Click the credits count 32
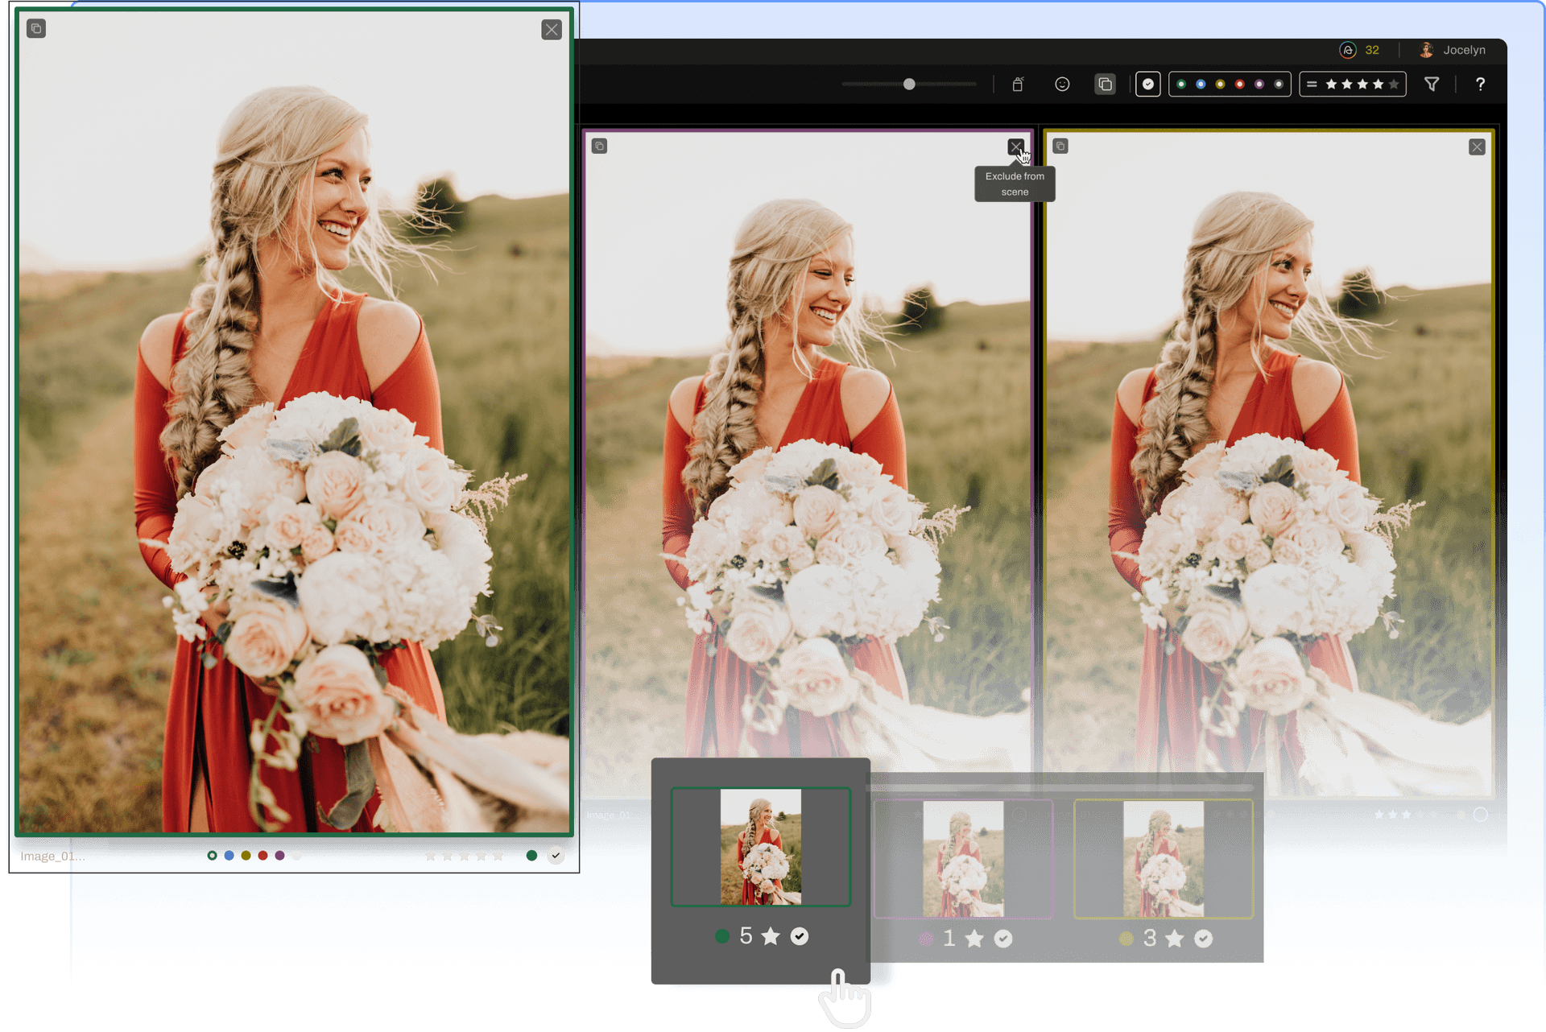1546x1032 pixels. pos(1372,50)
